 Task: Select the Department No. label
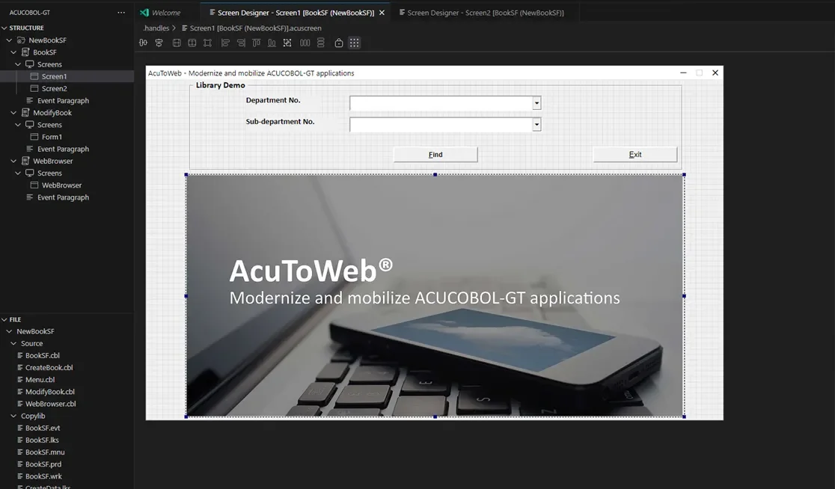coord(273,100)
